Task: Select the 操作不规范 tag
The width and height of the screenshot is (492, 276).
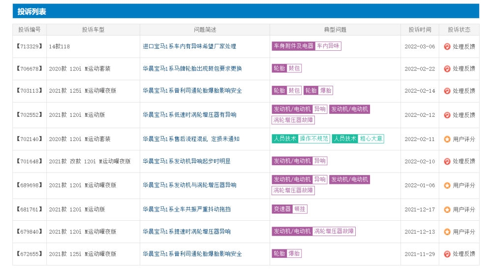Action: click(x=314, y=138)
